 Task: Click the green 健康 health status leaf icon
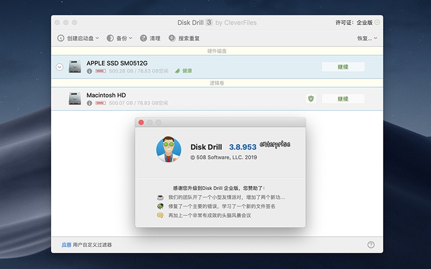pyautogui.click(x=178, y=71)
